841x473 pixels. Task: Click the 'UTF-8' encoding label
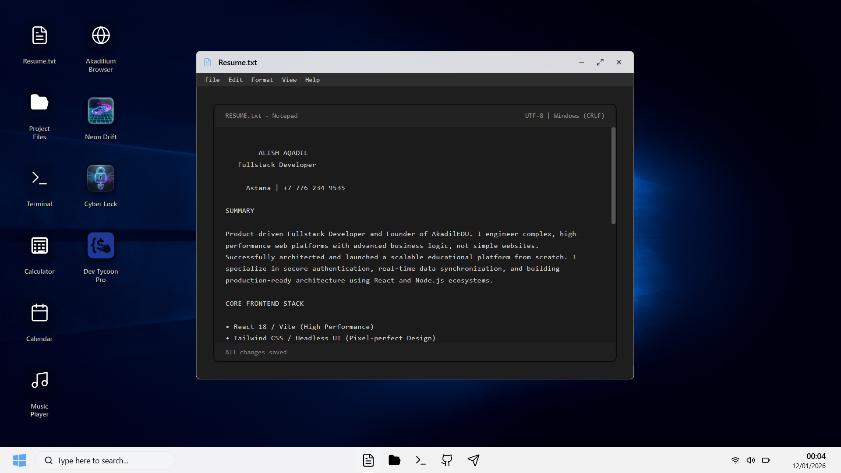coord(534,116)
